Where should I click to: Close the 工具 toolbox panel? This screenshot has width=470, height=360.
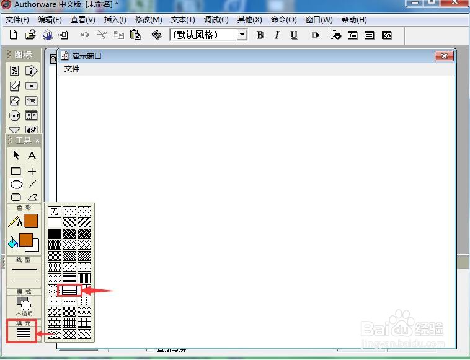tap(37, 140)
